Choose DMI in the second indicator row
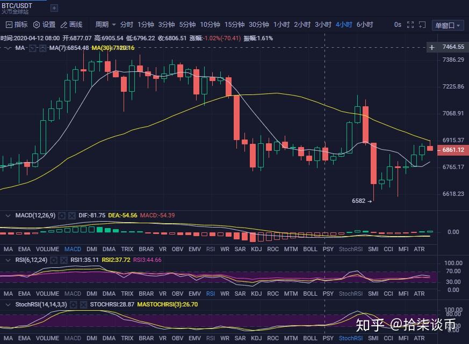The height and width of the screenshot is (344, 469). coord(92,294)
